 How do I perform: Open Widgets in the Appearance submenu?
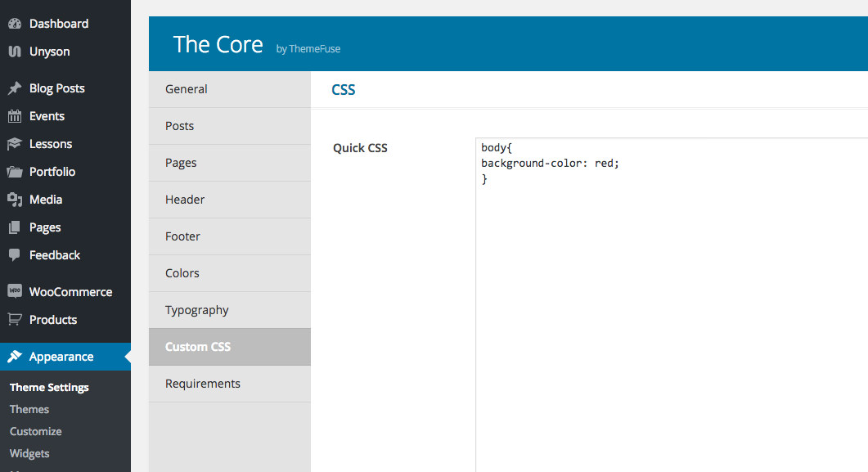coord(29,454)
